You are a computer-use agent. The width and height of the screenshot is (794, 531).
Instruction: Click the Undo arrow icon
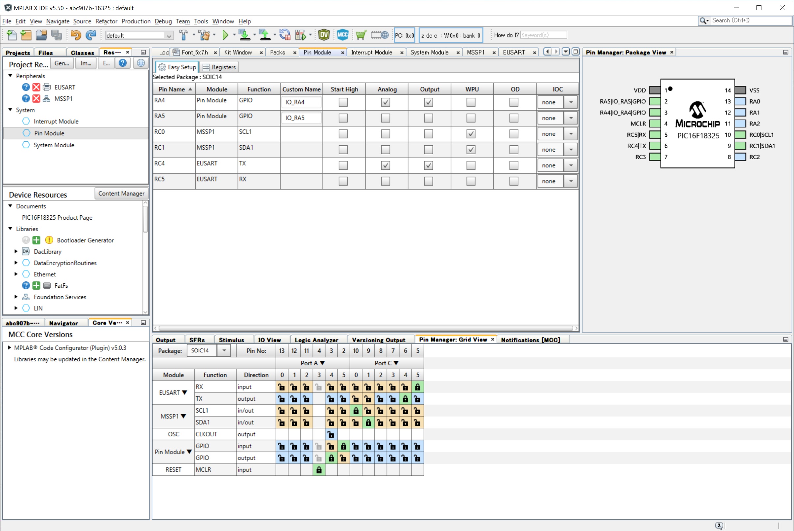(76, 35)
